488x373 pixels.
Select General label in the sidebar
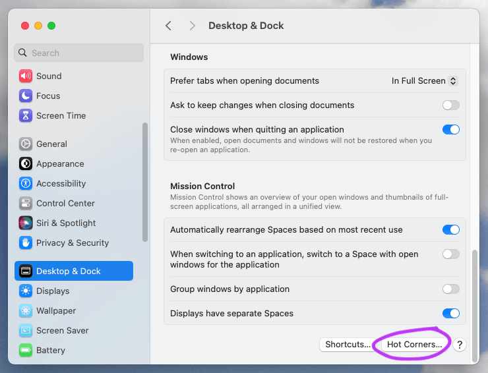pyautogui.click(x=51, y=144)
